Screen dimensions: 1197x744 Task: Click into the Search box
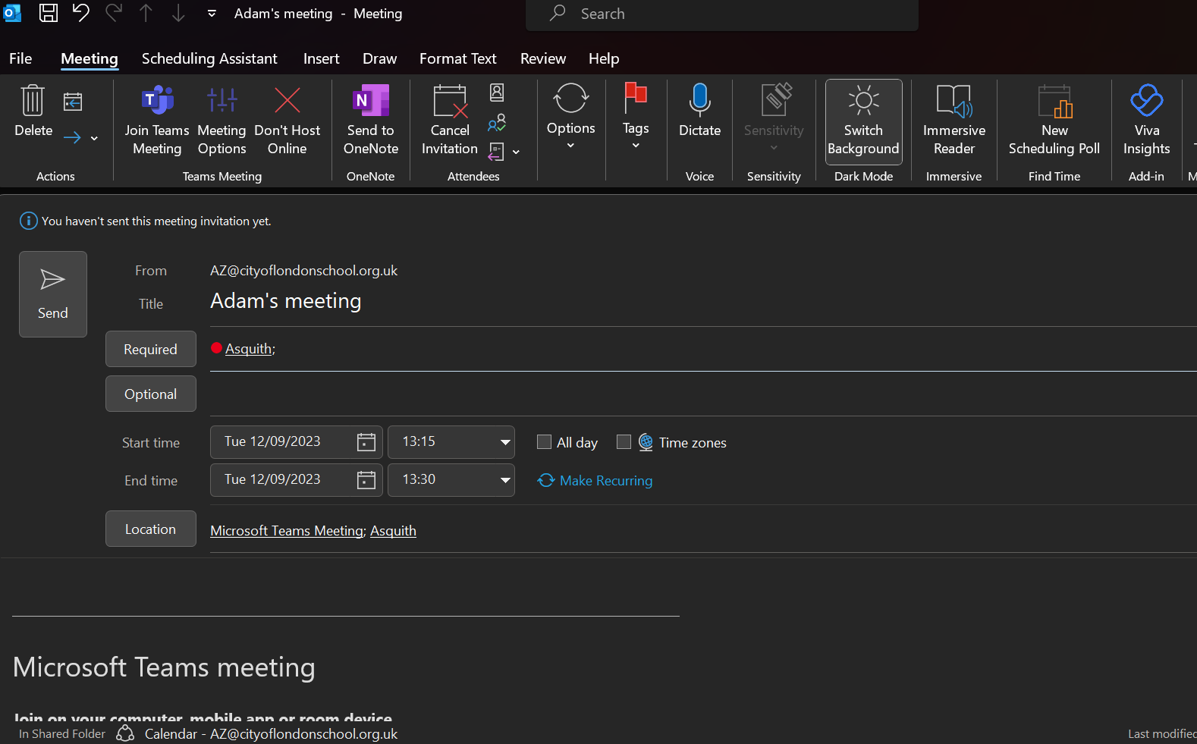coord(722,14)
